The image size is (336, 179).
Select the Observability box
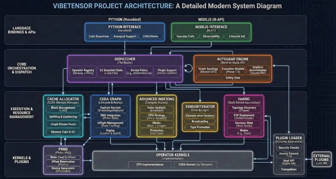[211, 36]
